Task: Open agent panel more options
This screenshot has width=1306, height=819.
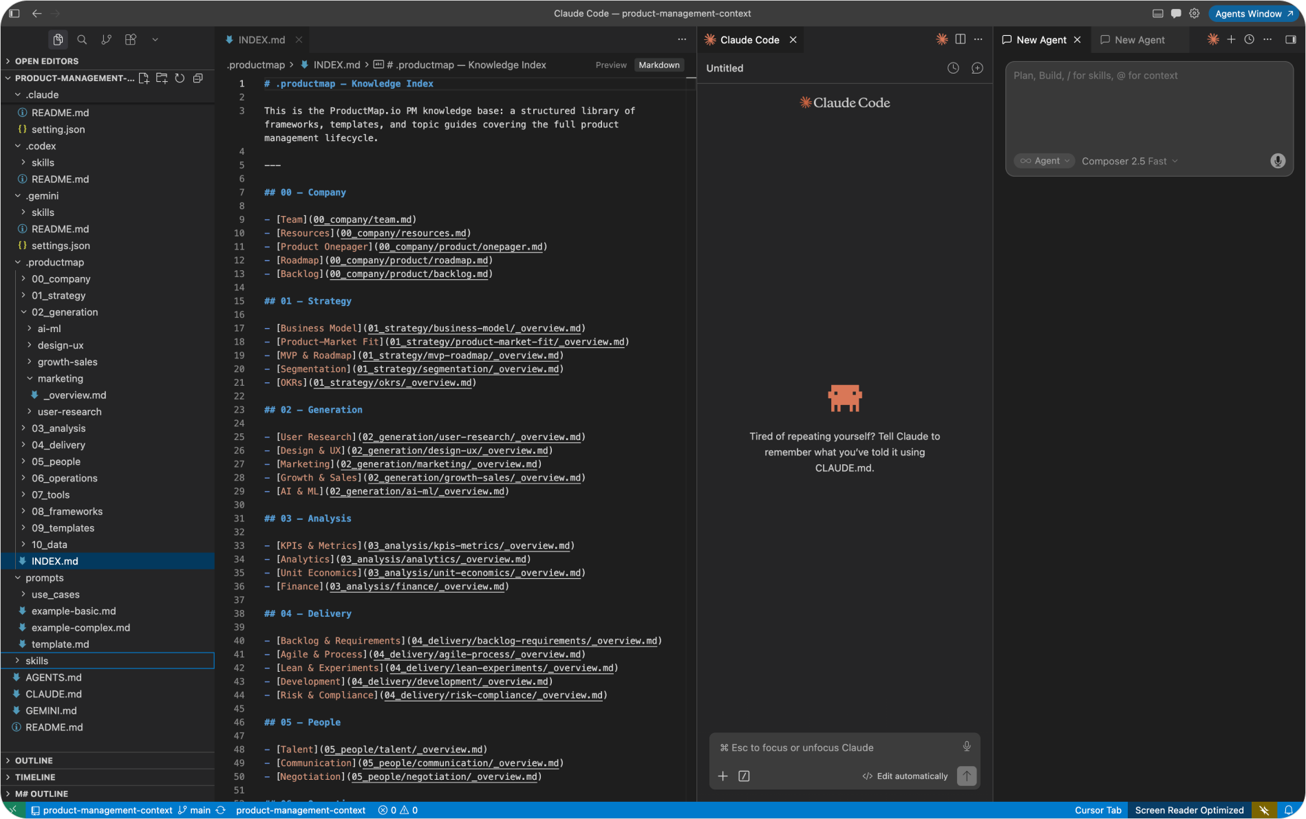Action: tap(1267, 39)
